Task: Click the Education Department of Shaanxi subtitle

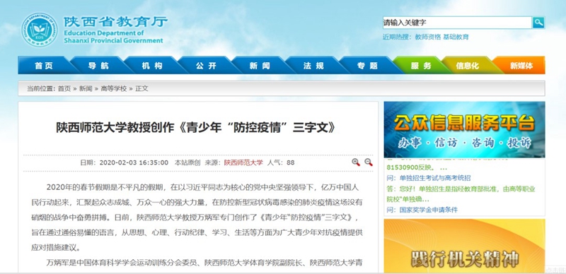Action: pyautogui.click(x=113, y=37)
